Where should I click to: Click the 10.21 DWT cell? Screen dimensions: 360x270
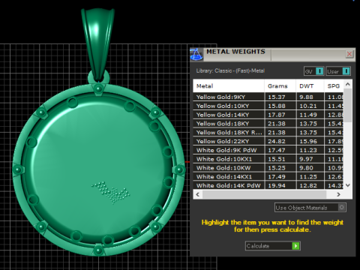[310, 106]
